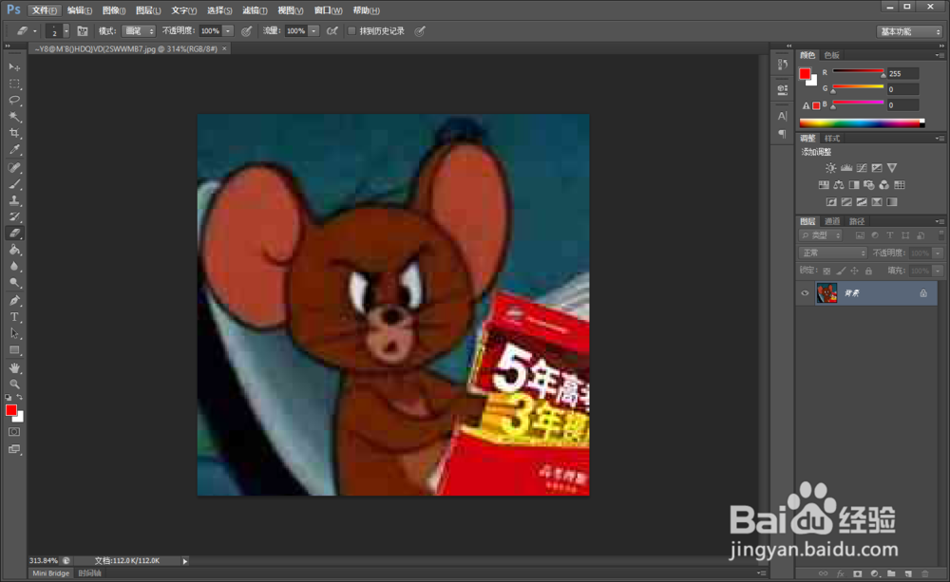Select the Paint Bucket tool
950x582 pixels.
[x=14, y=250]
